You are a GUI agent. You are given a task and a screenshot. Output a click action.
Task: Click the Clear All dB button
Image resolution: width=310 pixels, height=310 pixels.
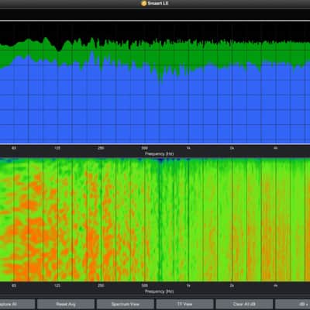coord(244,304)
